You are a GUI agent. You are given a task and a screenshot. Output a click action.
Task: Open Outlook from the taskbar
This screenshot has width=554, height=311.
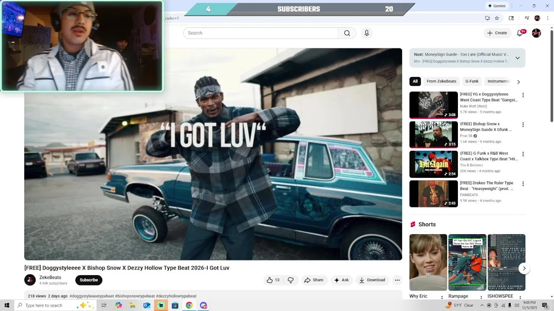pyautogui.click(x=147, y=305)
